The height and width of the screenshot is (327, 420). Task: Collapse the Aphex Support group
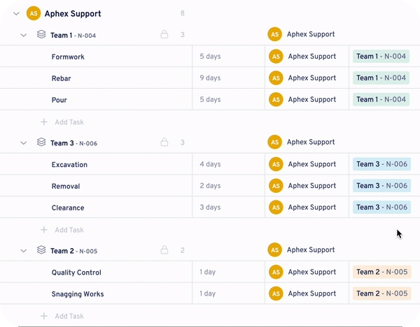pyautogui.click(x=16, y=13)
